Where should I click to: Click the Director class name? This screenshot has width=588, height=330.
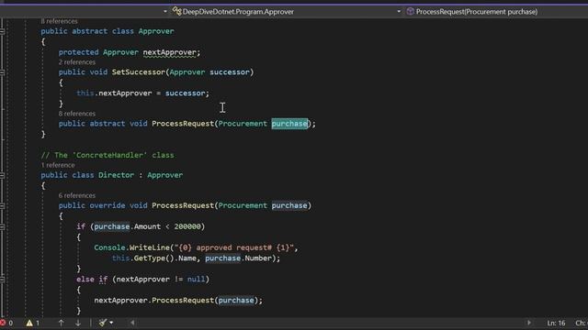click(x=116, y=175)
